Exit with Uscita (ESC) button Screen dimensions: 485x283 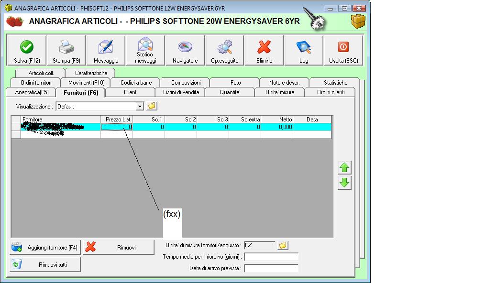[x=343, y=50]
